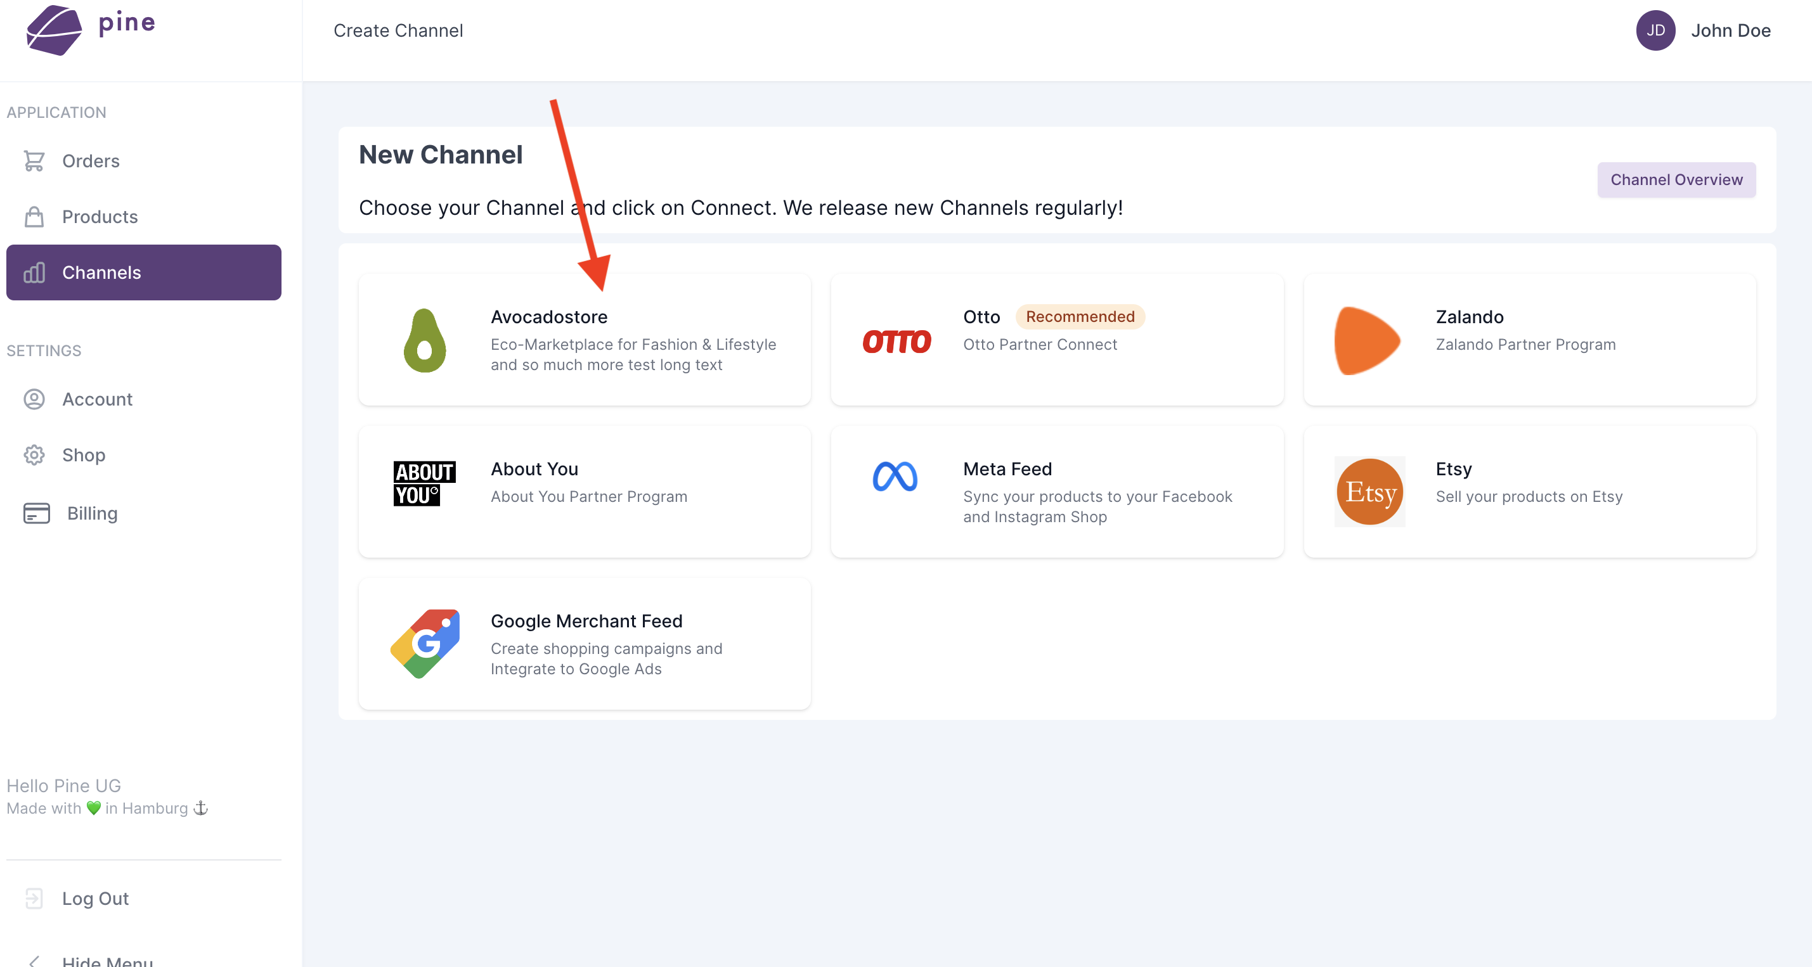Screen dimensions: 1812x967
Task: Click 'Sell your products on Etsy' text
Action: coord(1529,497)
